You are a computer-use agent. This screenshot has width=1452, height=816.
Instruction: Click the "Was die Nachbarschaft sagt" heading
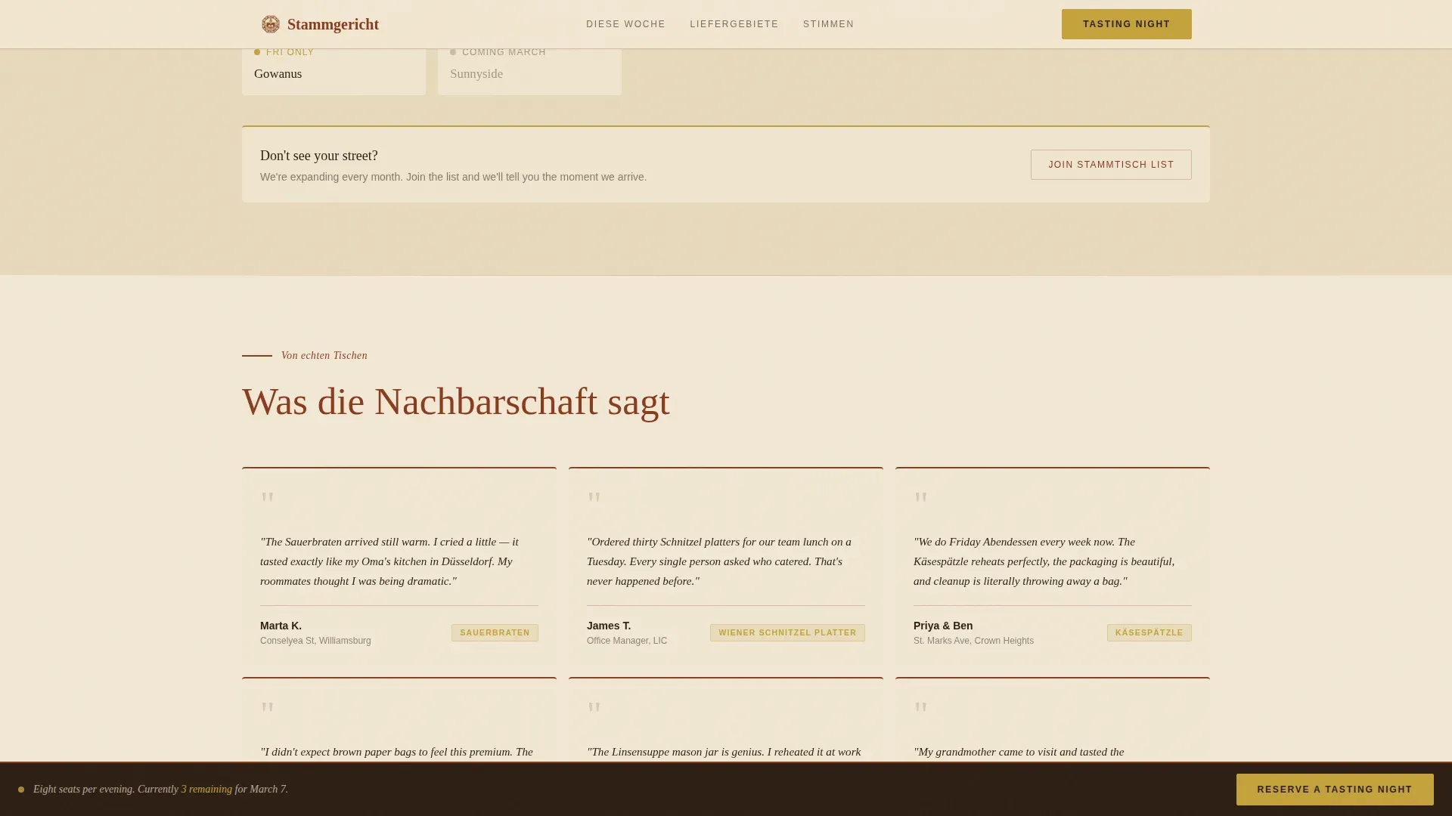point(456,402)
